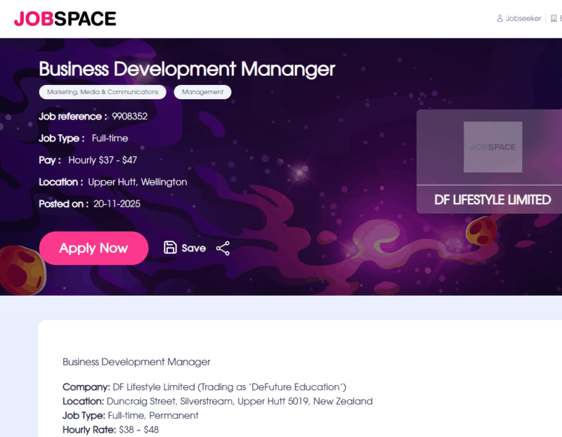Viewport: 562px width, 437px height.
Task: Open the JOBSPACE home logo
Action: tap(65, 19)
